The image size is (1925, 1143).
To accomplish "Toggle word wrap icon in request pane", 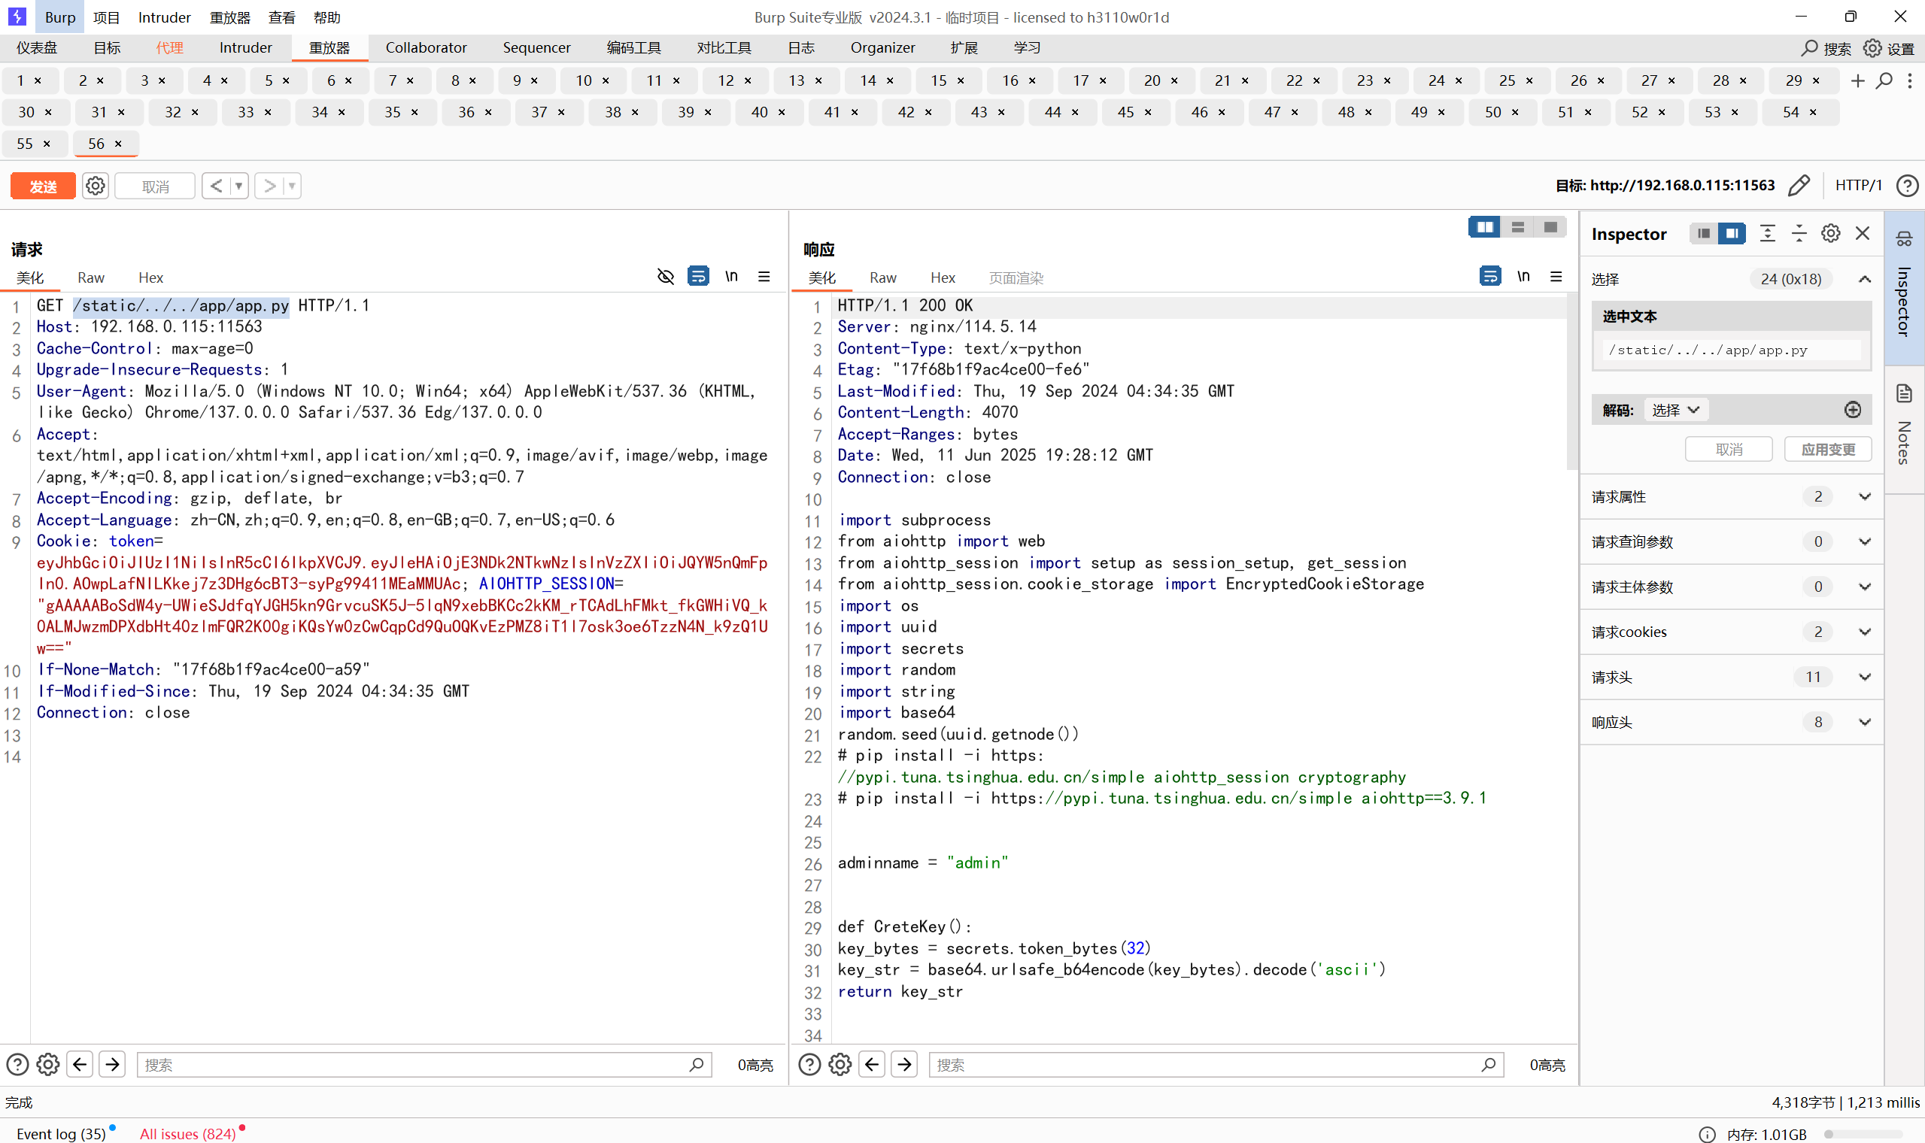I will tap(698, 276).
